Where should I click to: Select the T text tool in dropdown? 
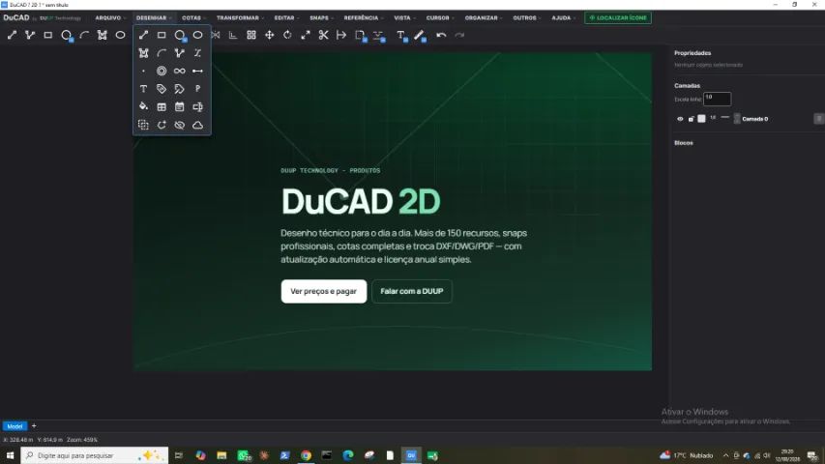click(144, 89)
